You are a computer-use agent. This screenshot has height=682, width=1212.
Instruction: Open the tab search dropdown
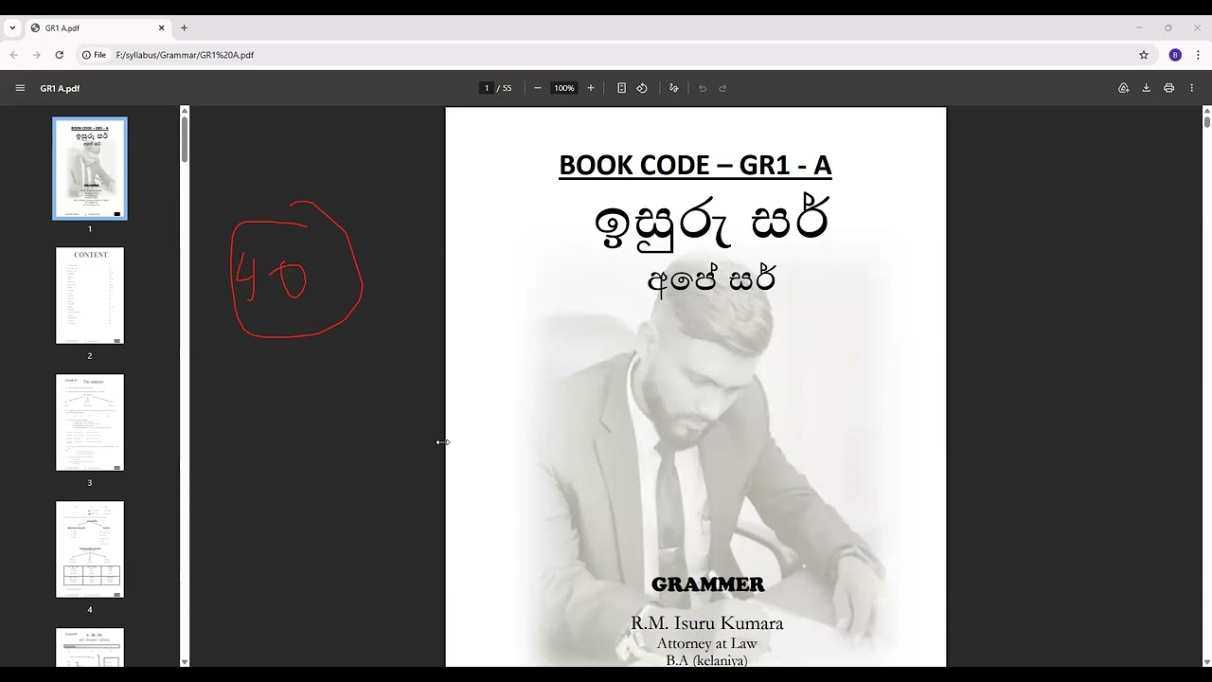click(x=12, y=28)
